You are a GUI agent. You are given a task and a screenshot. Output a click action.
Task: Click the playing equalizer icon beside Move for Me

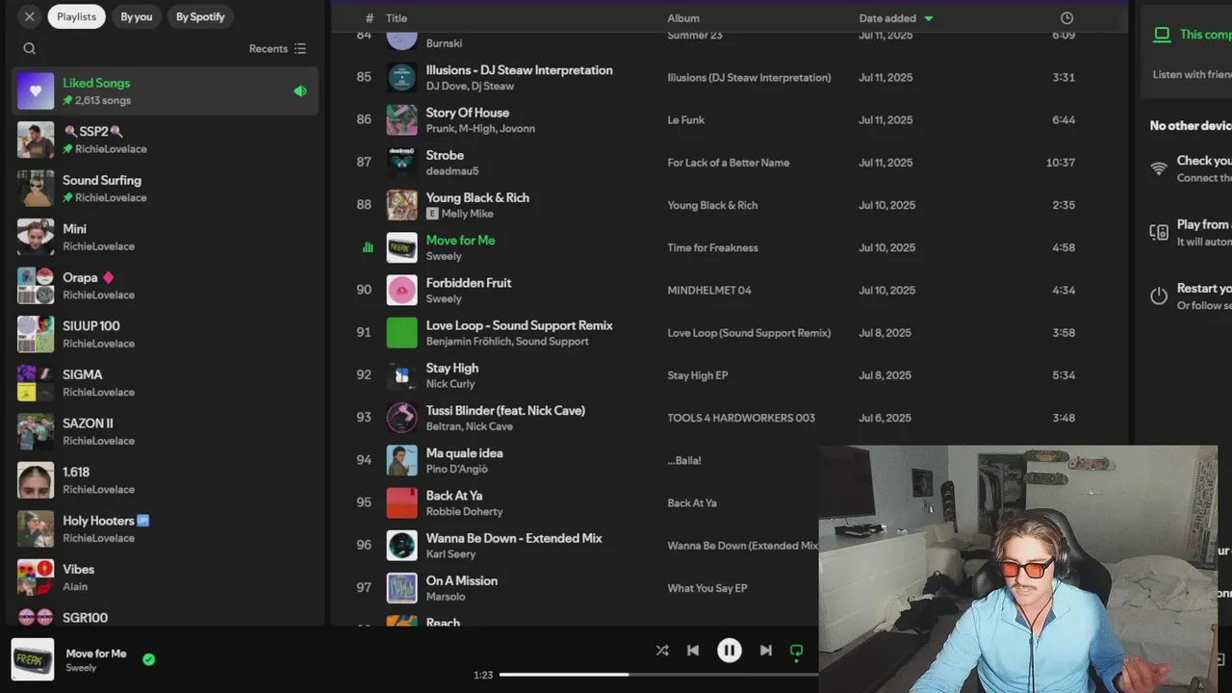[367, 247]
